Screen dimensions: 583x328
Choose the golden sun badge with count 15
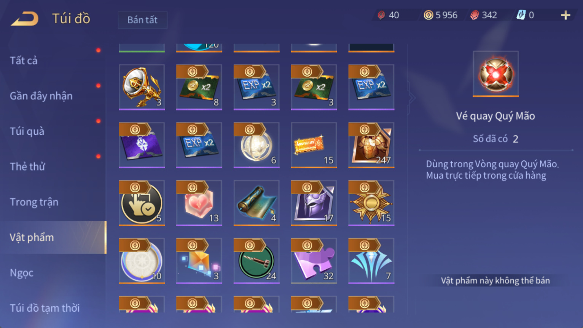(x=371, y=203)
